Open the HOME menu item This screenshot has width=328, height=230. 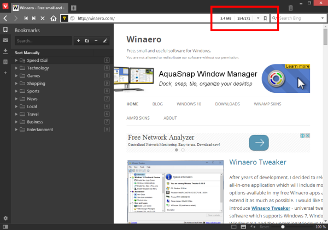[132, 104]
